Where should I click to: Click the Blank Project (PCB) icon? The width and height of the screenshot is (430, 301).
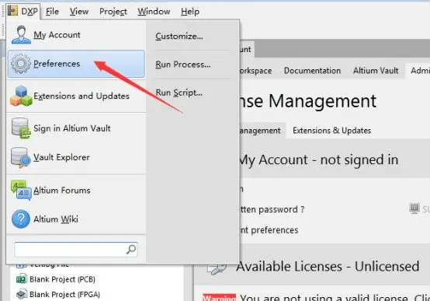[x=22, y=279]
